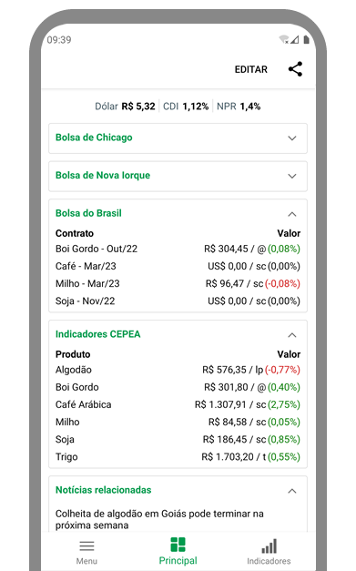Select the Café Arábica indicator row
Viewport: 356px width, 571px height.
[x=178, y=404]
